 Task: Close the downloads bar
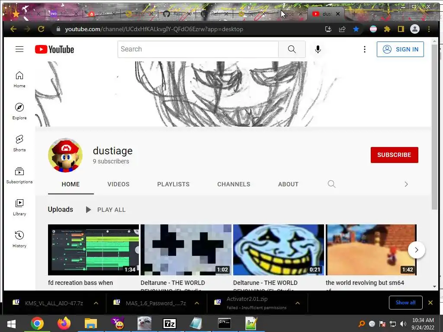430,303
